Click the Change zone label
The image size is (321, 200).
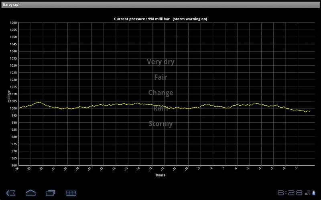tap(160, 93)
